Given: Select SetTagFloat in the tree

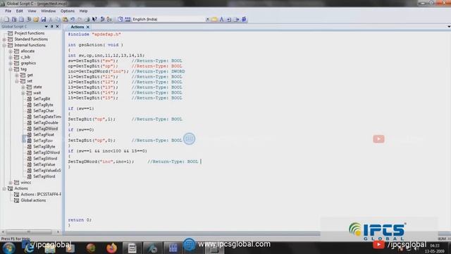Looking at the screenshot, I should click(44, 135).
